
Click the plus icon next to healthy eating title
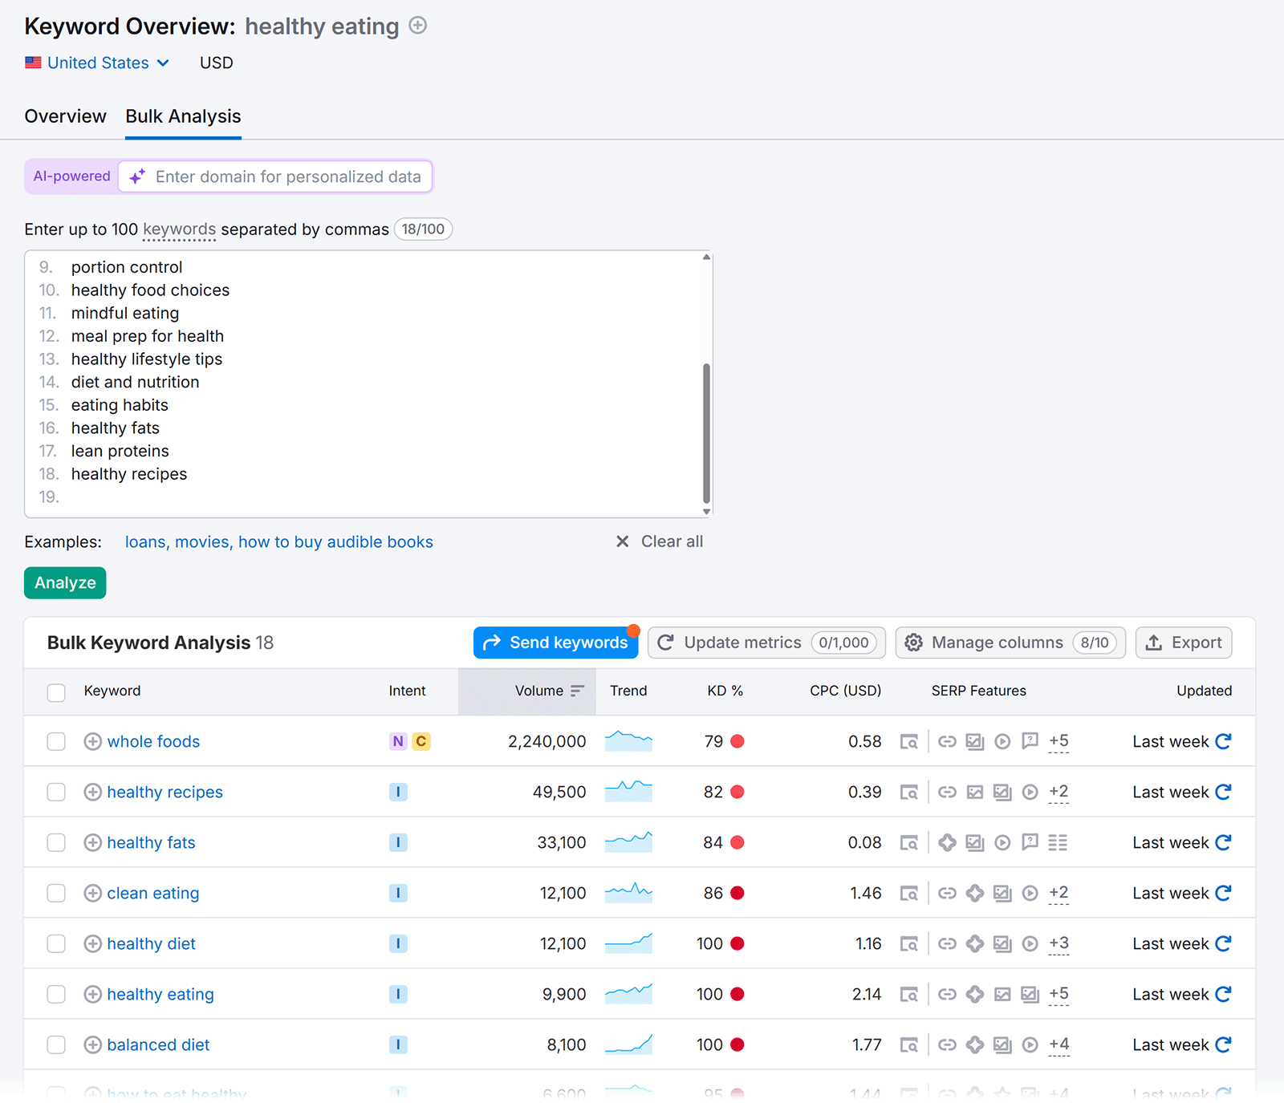coord(417,26)
